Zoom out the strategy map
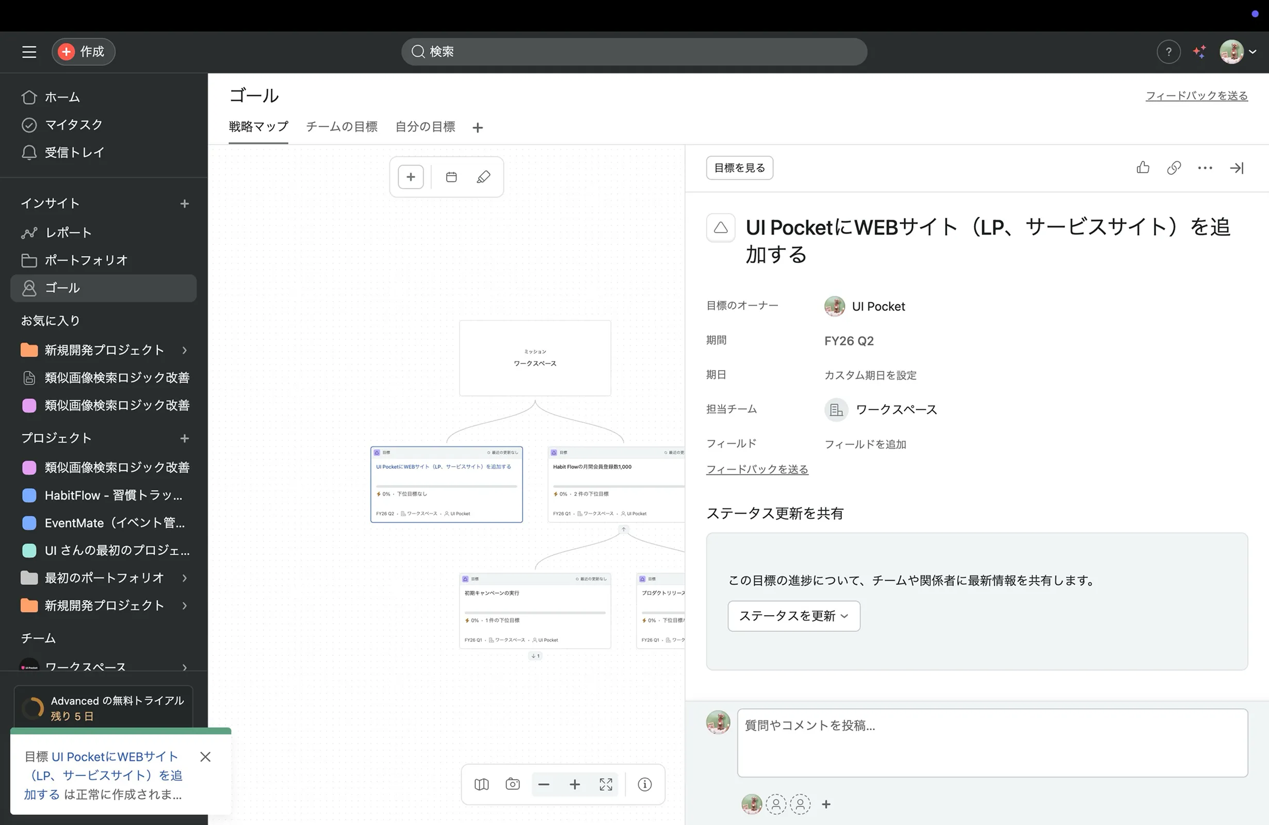The width and height of the screenshot is (1269, 825). (544, 784)
